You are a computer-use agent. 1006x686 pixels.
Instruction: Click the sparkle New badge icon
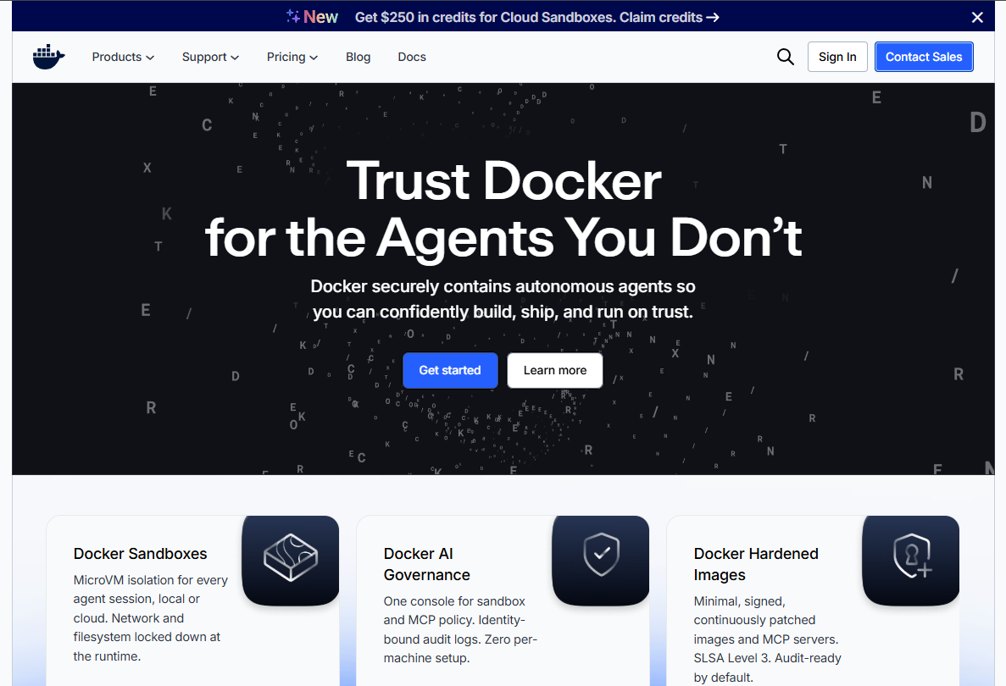coord(292,17)
